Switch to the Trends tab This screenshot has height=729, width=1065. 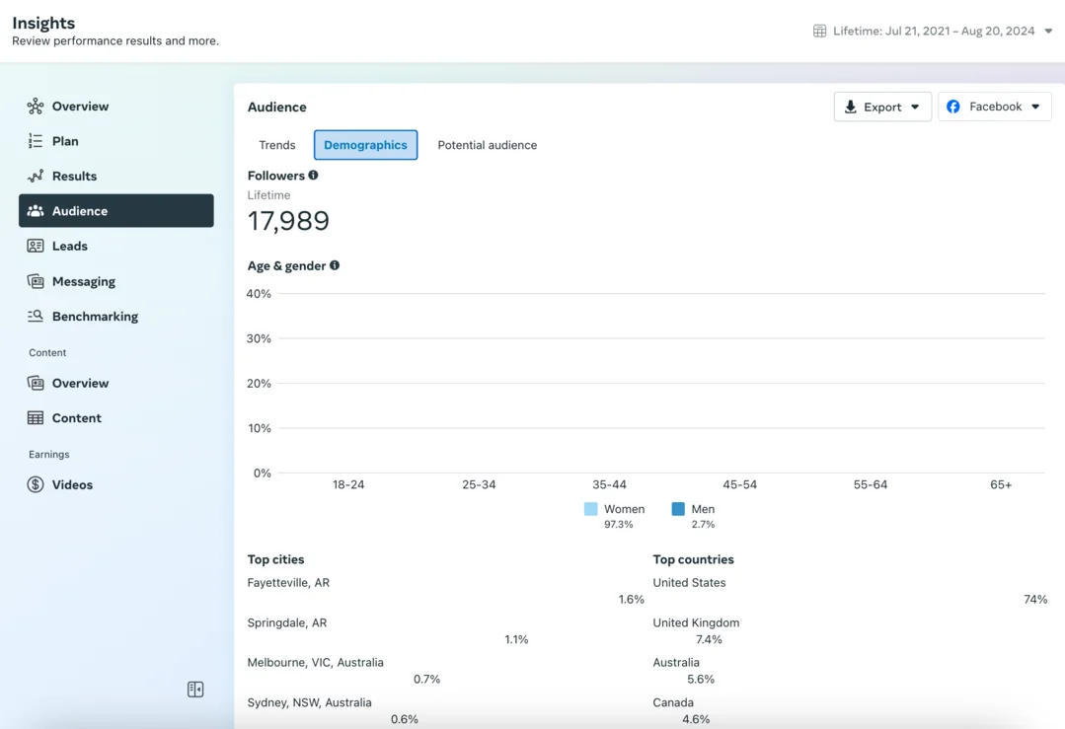click(x=277, y=145)
